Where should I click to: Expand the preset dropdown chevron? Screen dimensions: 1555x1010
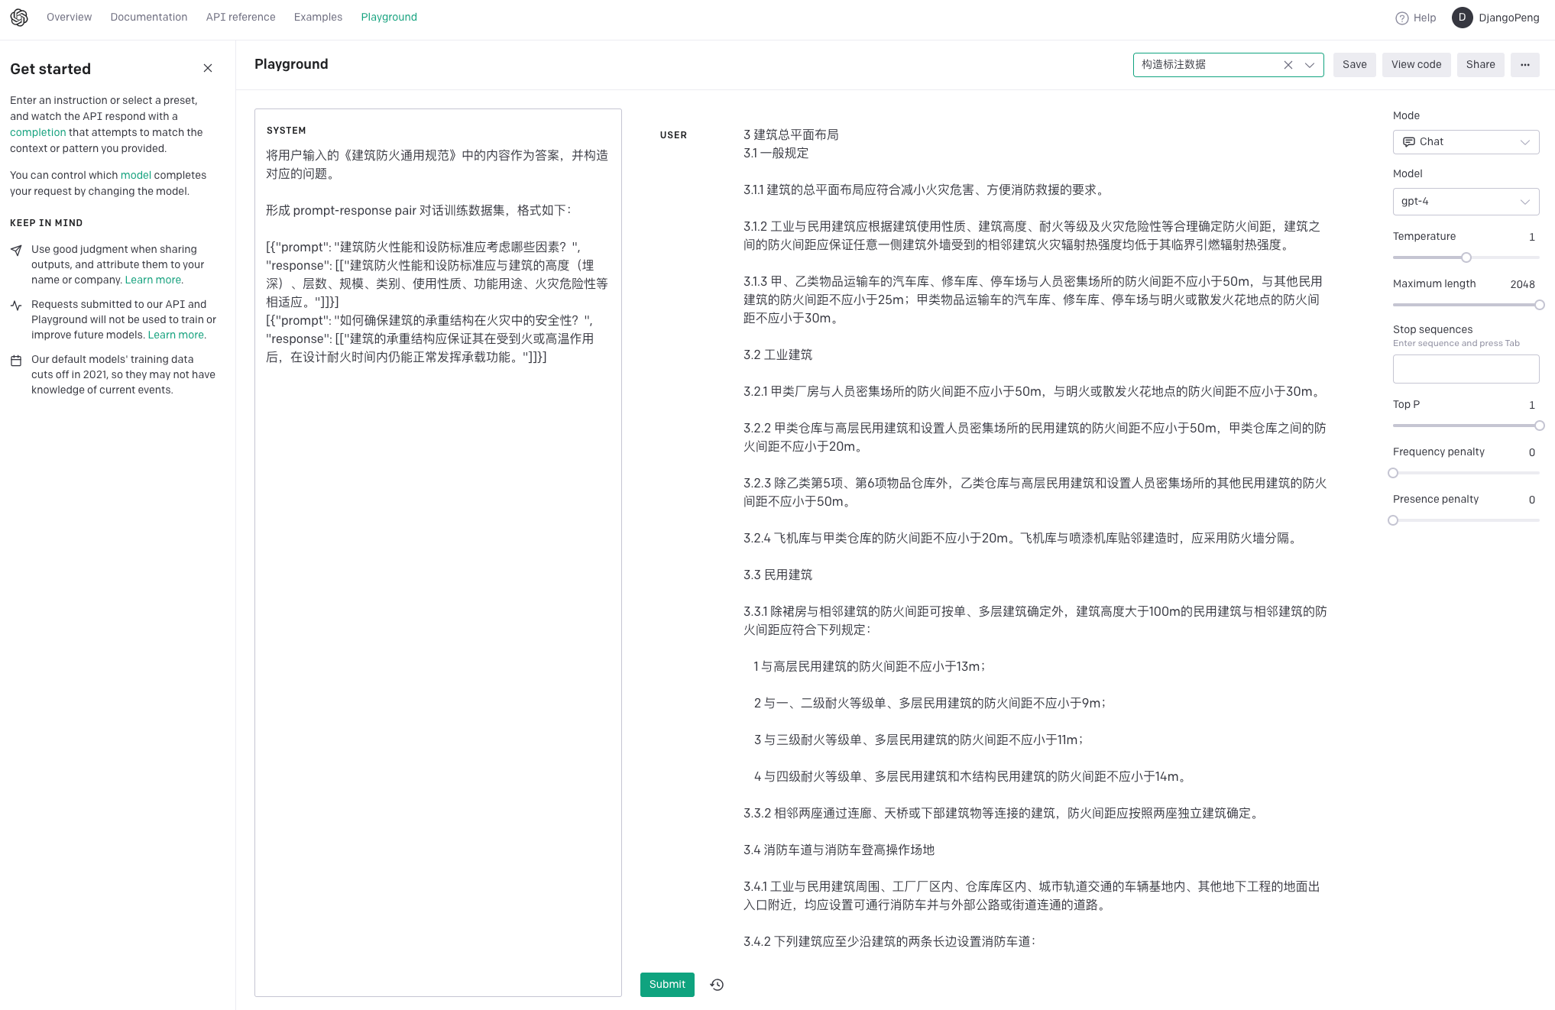[x=1310, y=65]
